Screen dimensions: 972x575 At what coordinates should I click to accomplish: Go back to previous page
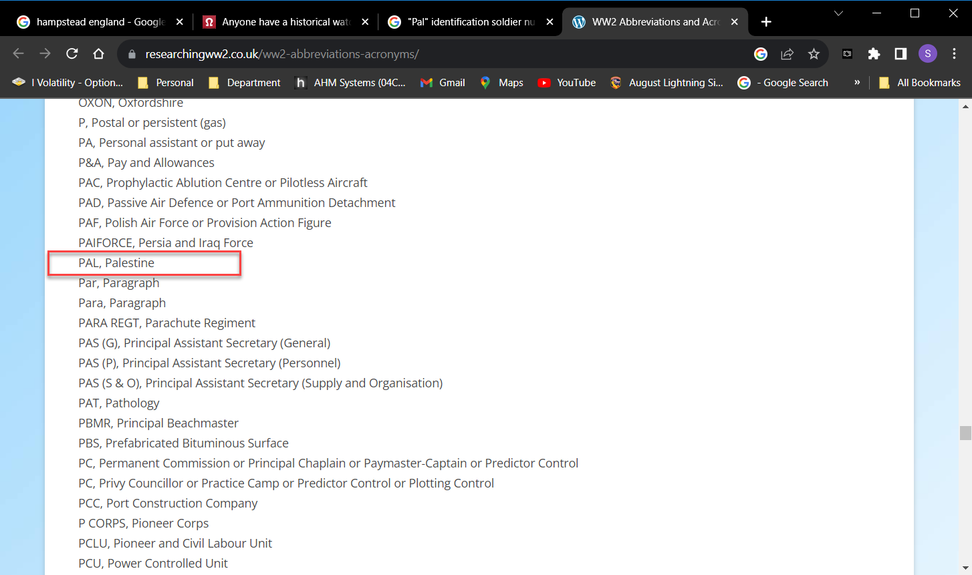coord(18,54)
